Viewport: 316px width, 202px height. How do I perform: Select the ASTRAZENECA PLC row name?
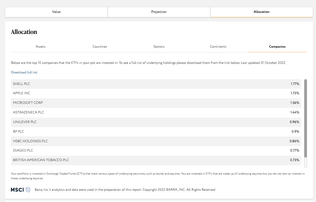click(29, 112)
